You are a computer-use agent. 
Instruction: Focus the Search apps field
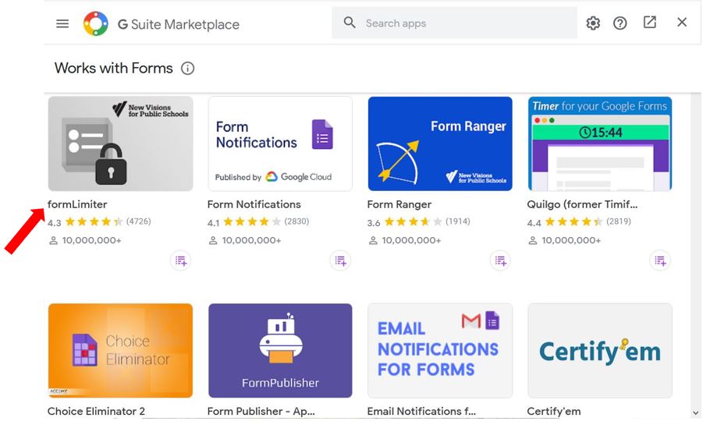(454, 23)
